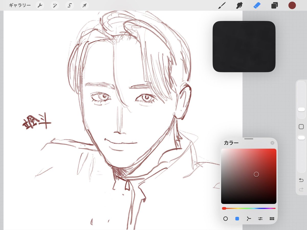
Task: Open the Layers panel
Action: point(275,5)
